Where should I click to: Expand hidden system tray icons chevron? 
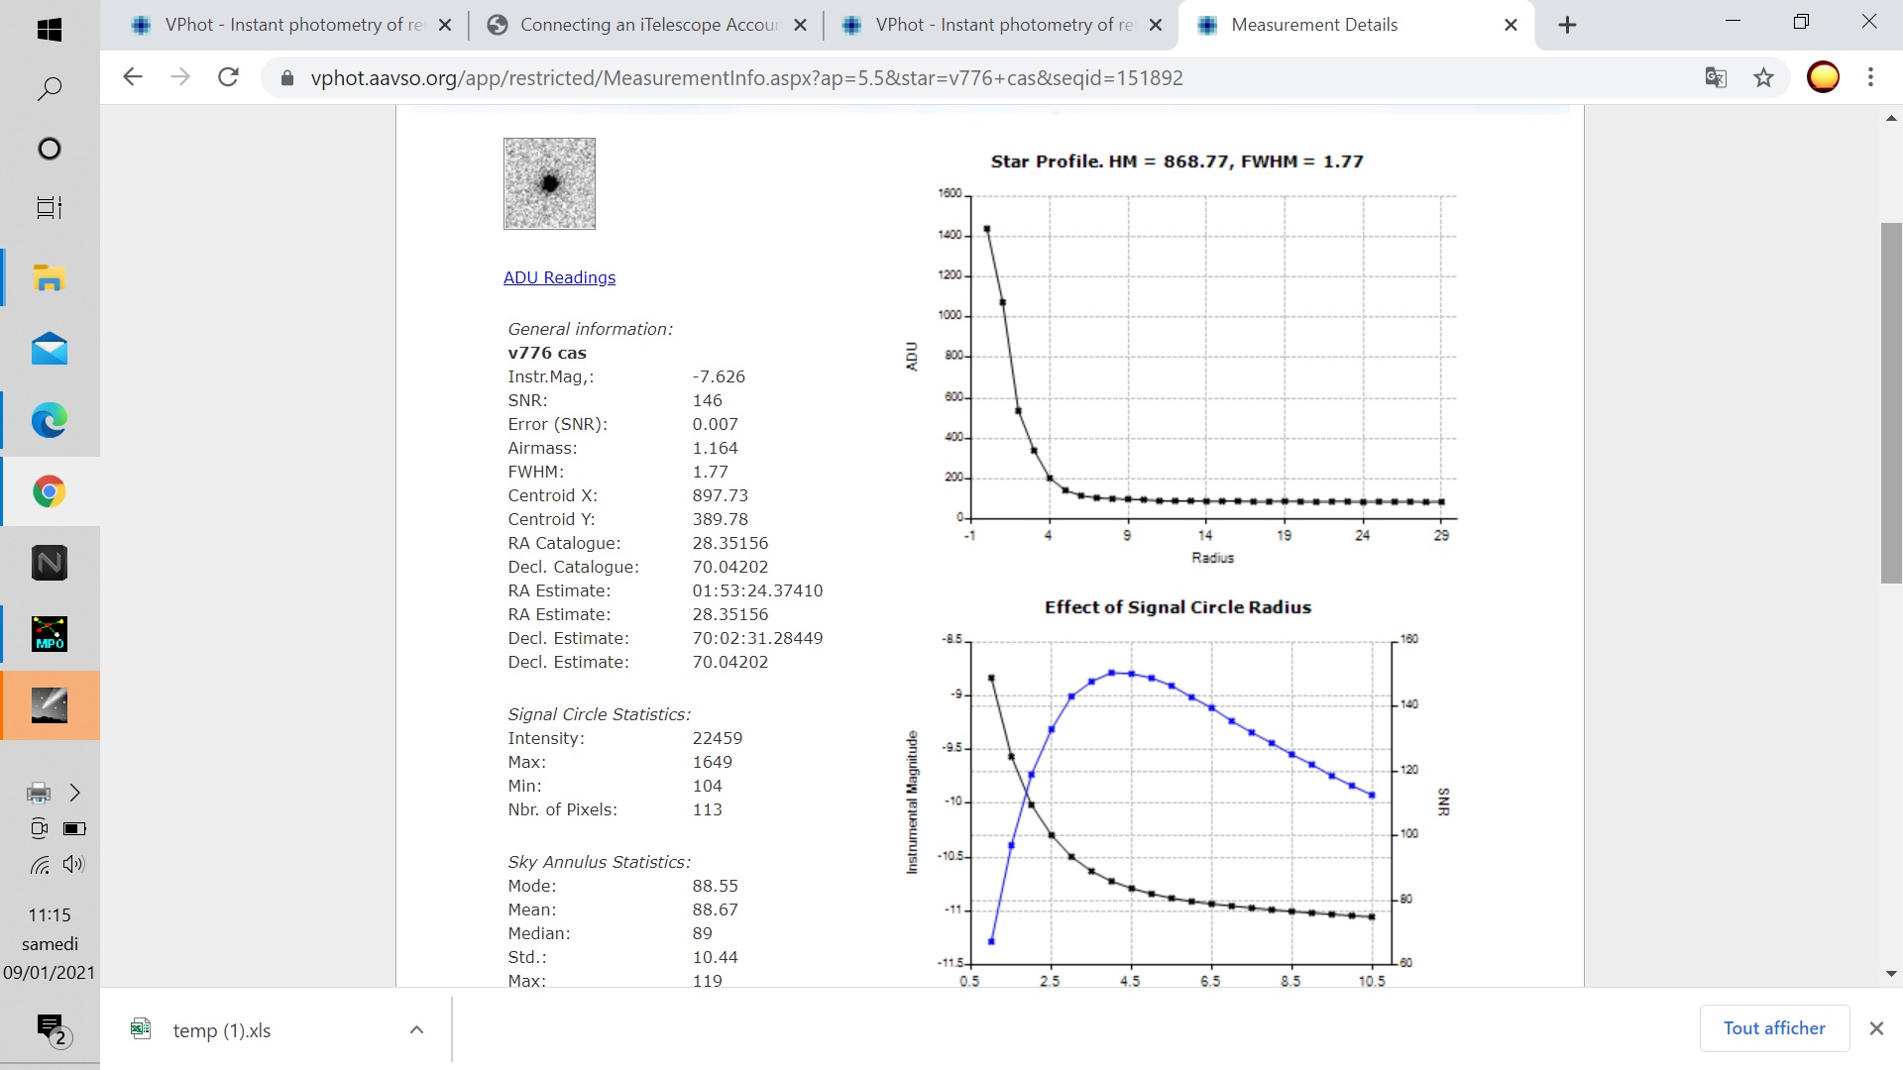click(x=74, y=793)
